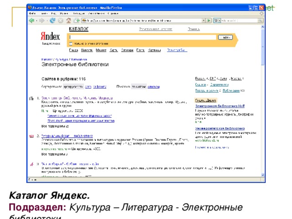
Task: Open result 1 Мошкова library title
Action: [77, 98]
